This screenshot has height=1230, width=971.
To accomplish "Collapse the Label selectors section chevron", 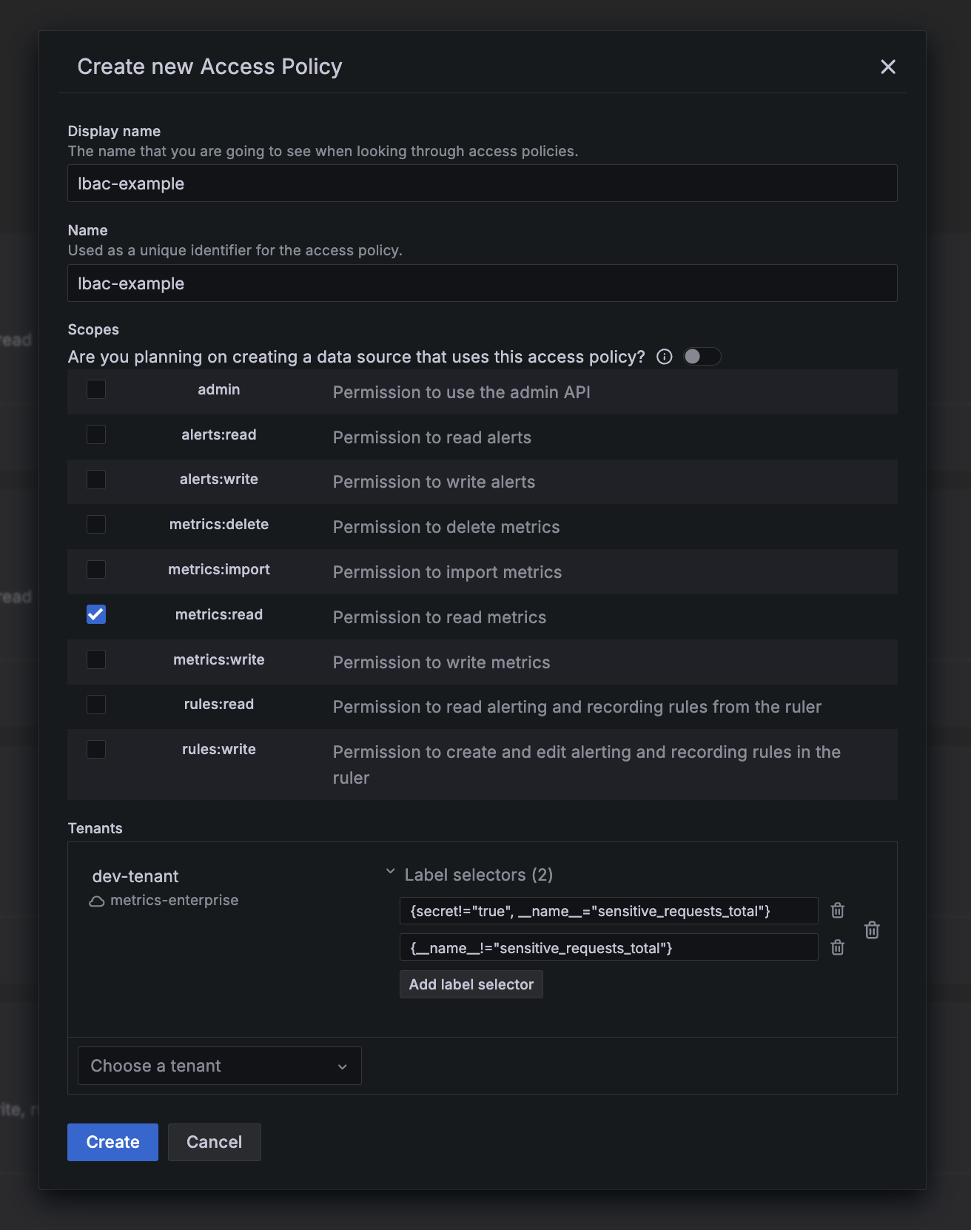I will [390, 873].
